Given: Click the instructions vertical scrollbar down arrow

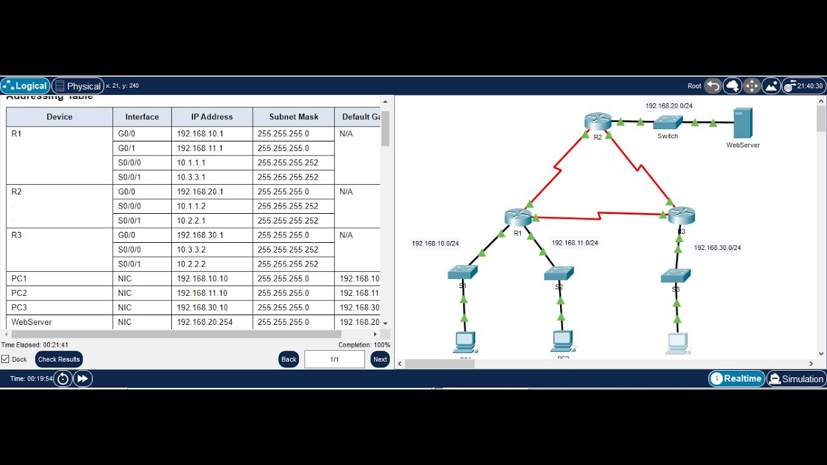Looking at the screenshot, I should point(385,323).
